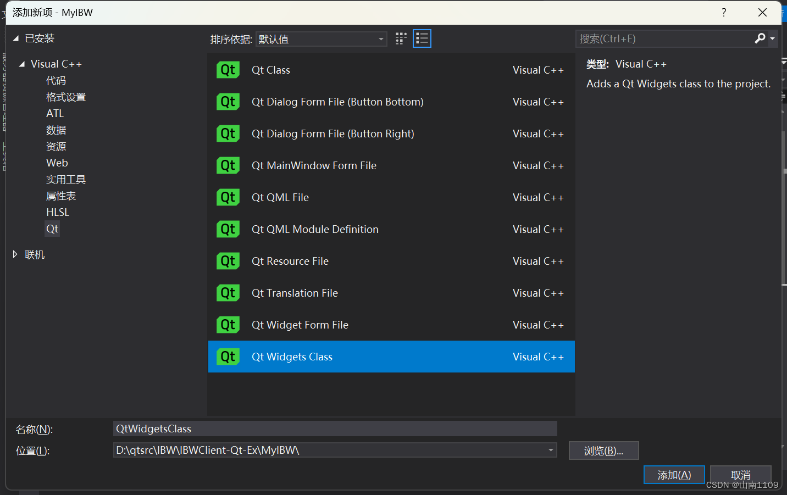Open the help question mark button
Image resolution: width=787 pixels, height=495 pixels.
[724, 12]
